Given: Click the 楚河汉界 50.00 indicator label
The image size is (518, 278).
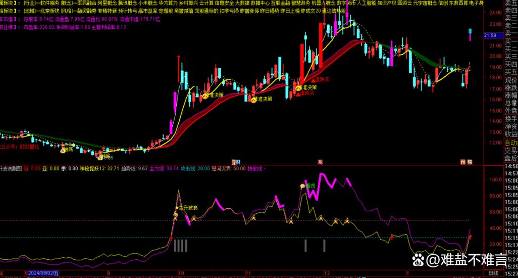Looking at the screenshot, I should click(x=229, y=169).
